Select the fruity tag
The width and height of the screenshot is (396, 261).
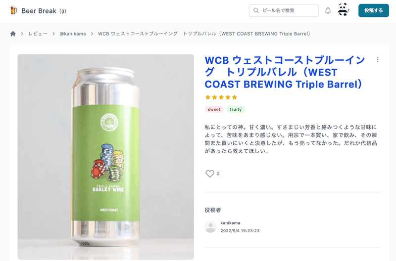pos(236,109)
